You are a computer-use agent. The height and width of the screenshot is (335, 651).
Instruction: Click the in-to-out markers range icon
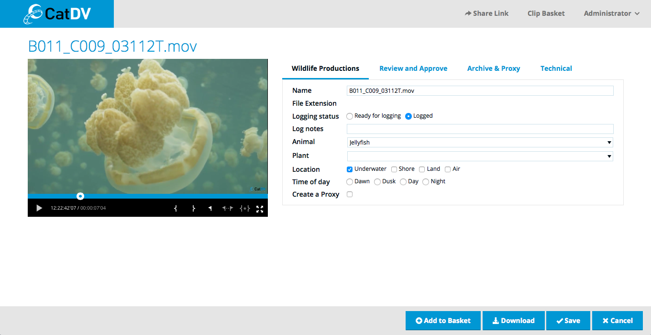[x=228, y=208]
